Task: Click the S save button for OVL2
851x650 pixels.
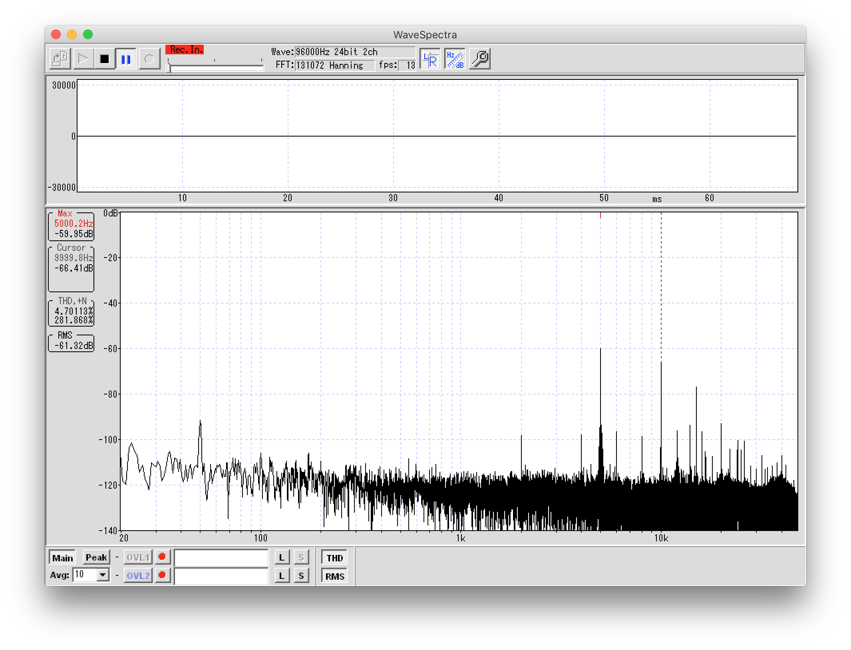Action: 301,575
